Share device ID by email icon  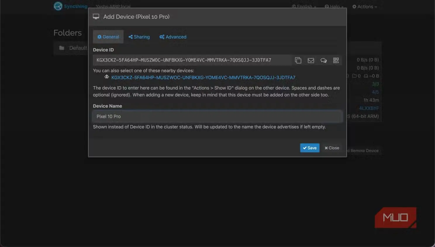[x=311, y=60]
